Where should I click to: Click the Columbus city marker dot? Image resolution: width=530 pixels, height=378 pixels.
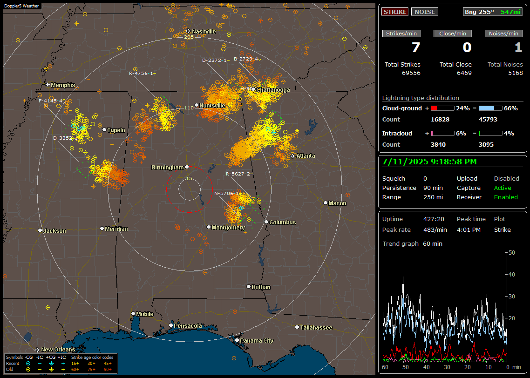tap(266, 222)
